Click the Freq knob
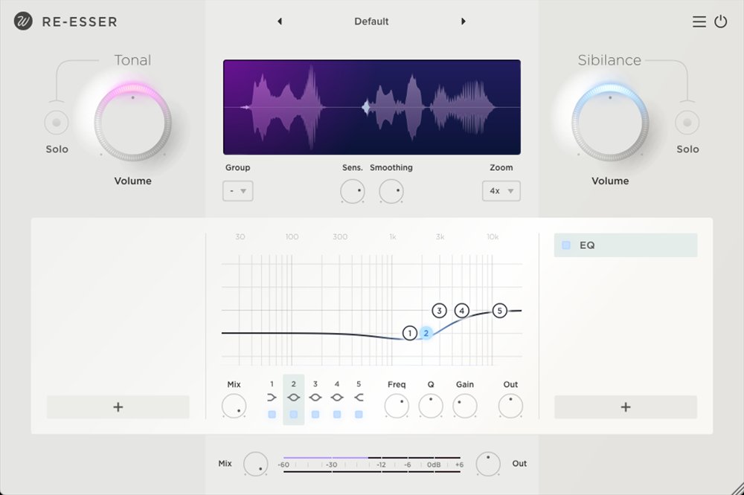Viewport: 744px width, 495px height. coord(397,407)
